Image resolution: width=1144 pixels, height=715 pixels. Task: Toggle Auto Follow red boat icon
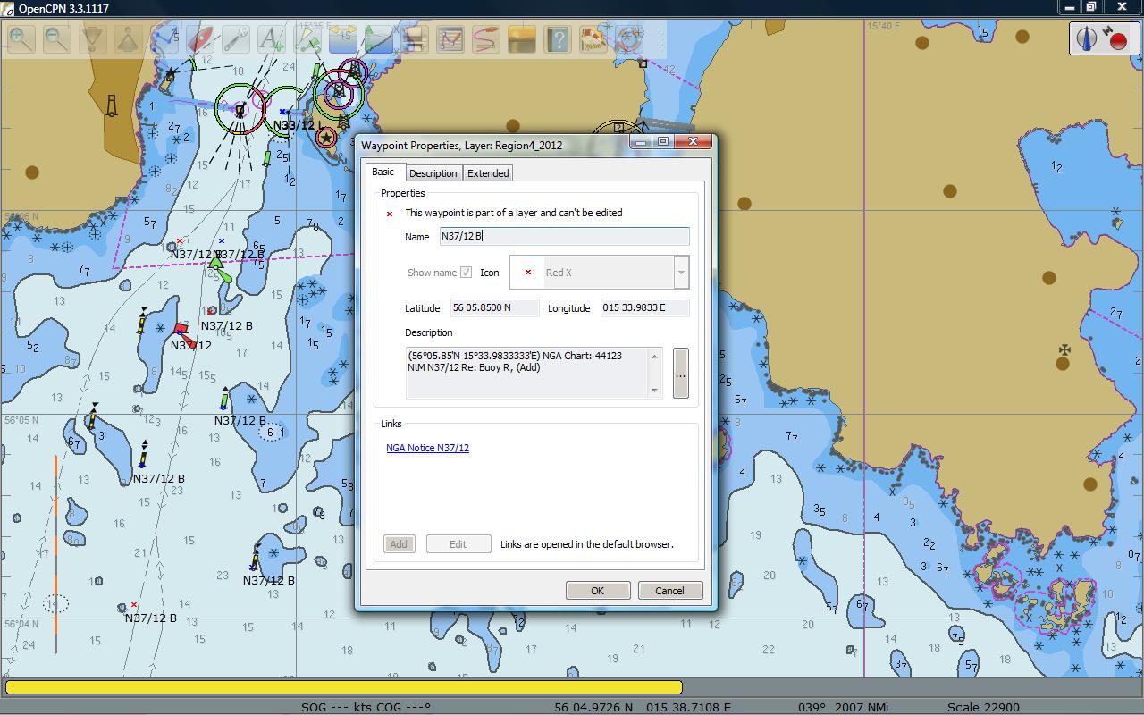coord(200,39)
